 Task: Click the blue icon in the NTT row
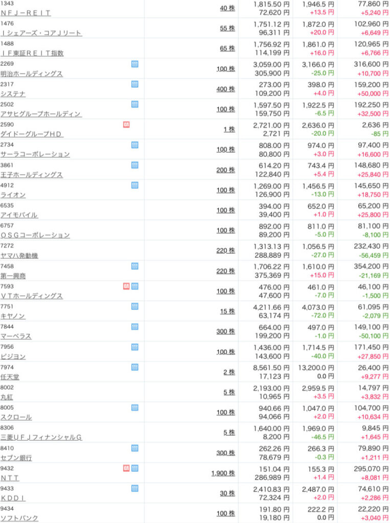coord(135,468)
